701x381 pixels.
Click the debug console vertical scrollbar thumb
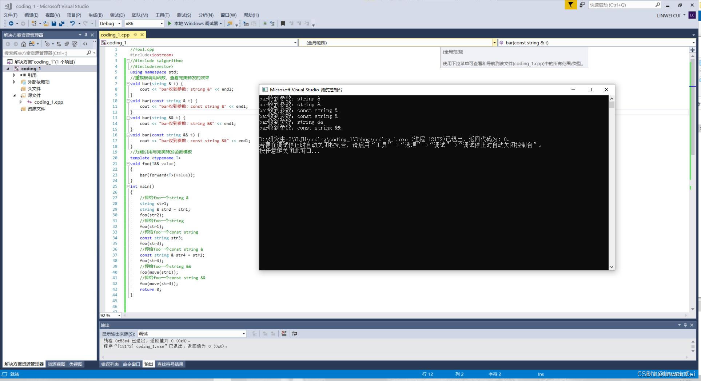point(612,105)
